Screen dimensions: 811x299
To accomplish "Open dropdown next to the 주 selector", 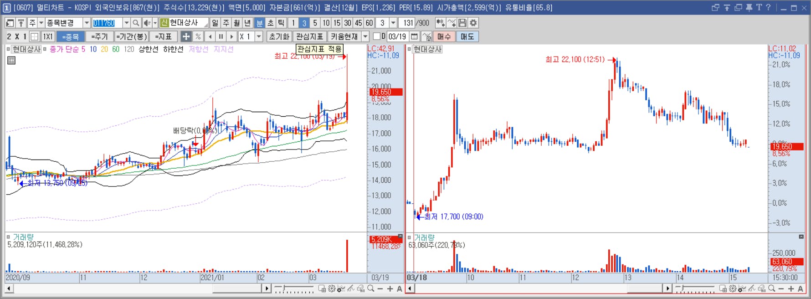I will 41,23.
